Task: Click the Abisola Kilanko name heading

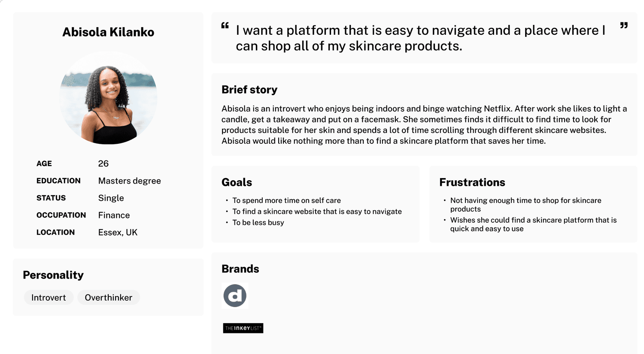Action: point(108,32)
